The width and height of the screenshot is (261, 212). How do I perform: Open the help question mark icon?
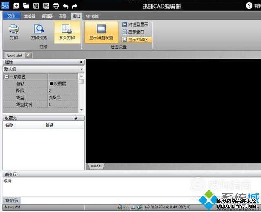[249, 6]
